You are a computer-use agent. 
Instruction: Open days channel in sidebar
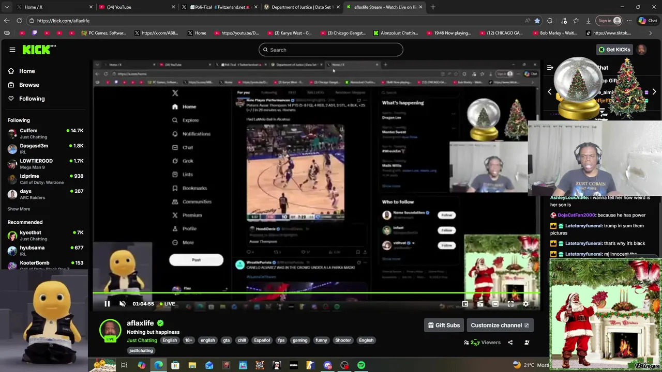tap(46, 194)
